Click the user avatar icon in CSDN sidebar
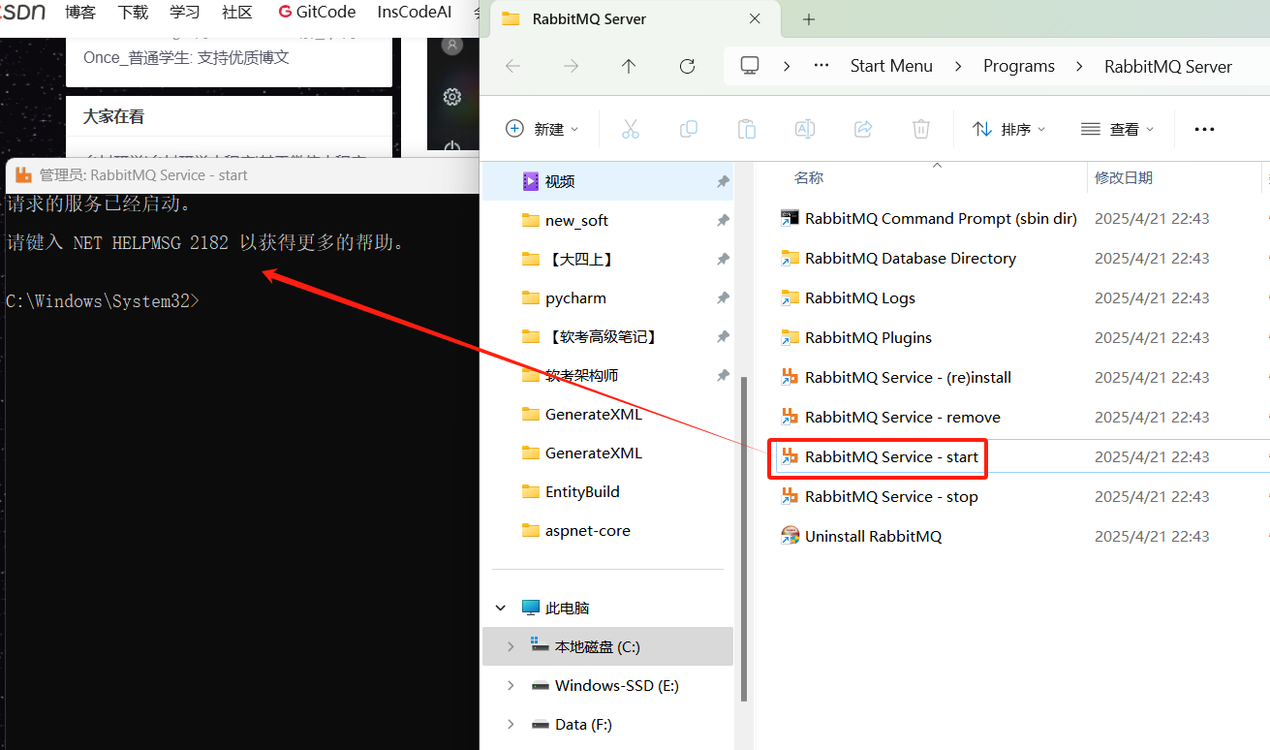The width and height of the screenshot is (1270, 750). [451, 44]
